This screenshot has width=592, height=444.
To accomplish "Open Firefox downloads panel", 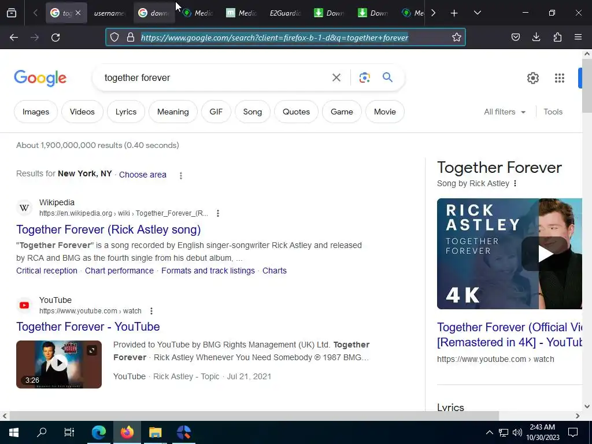I will click(536, 37).
